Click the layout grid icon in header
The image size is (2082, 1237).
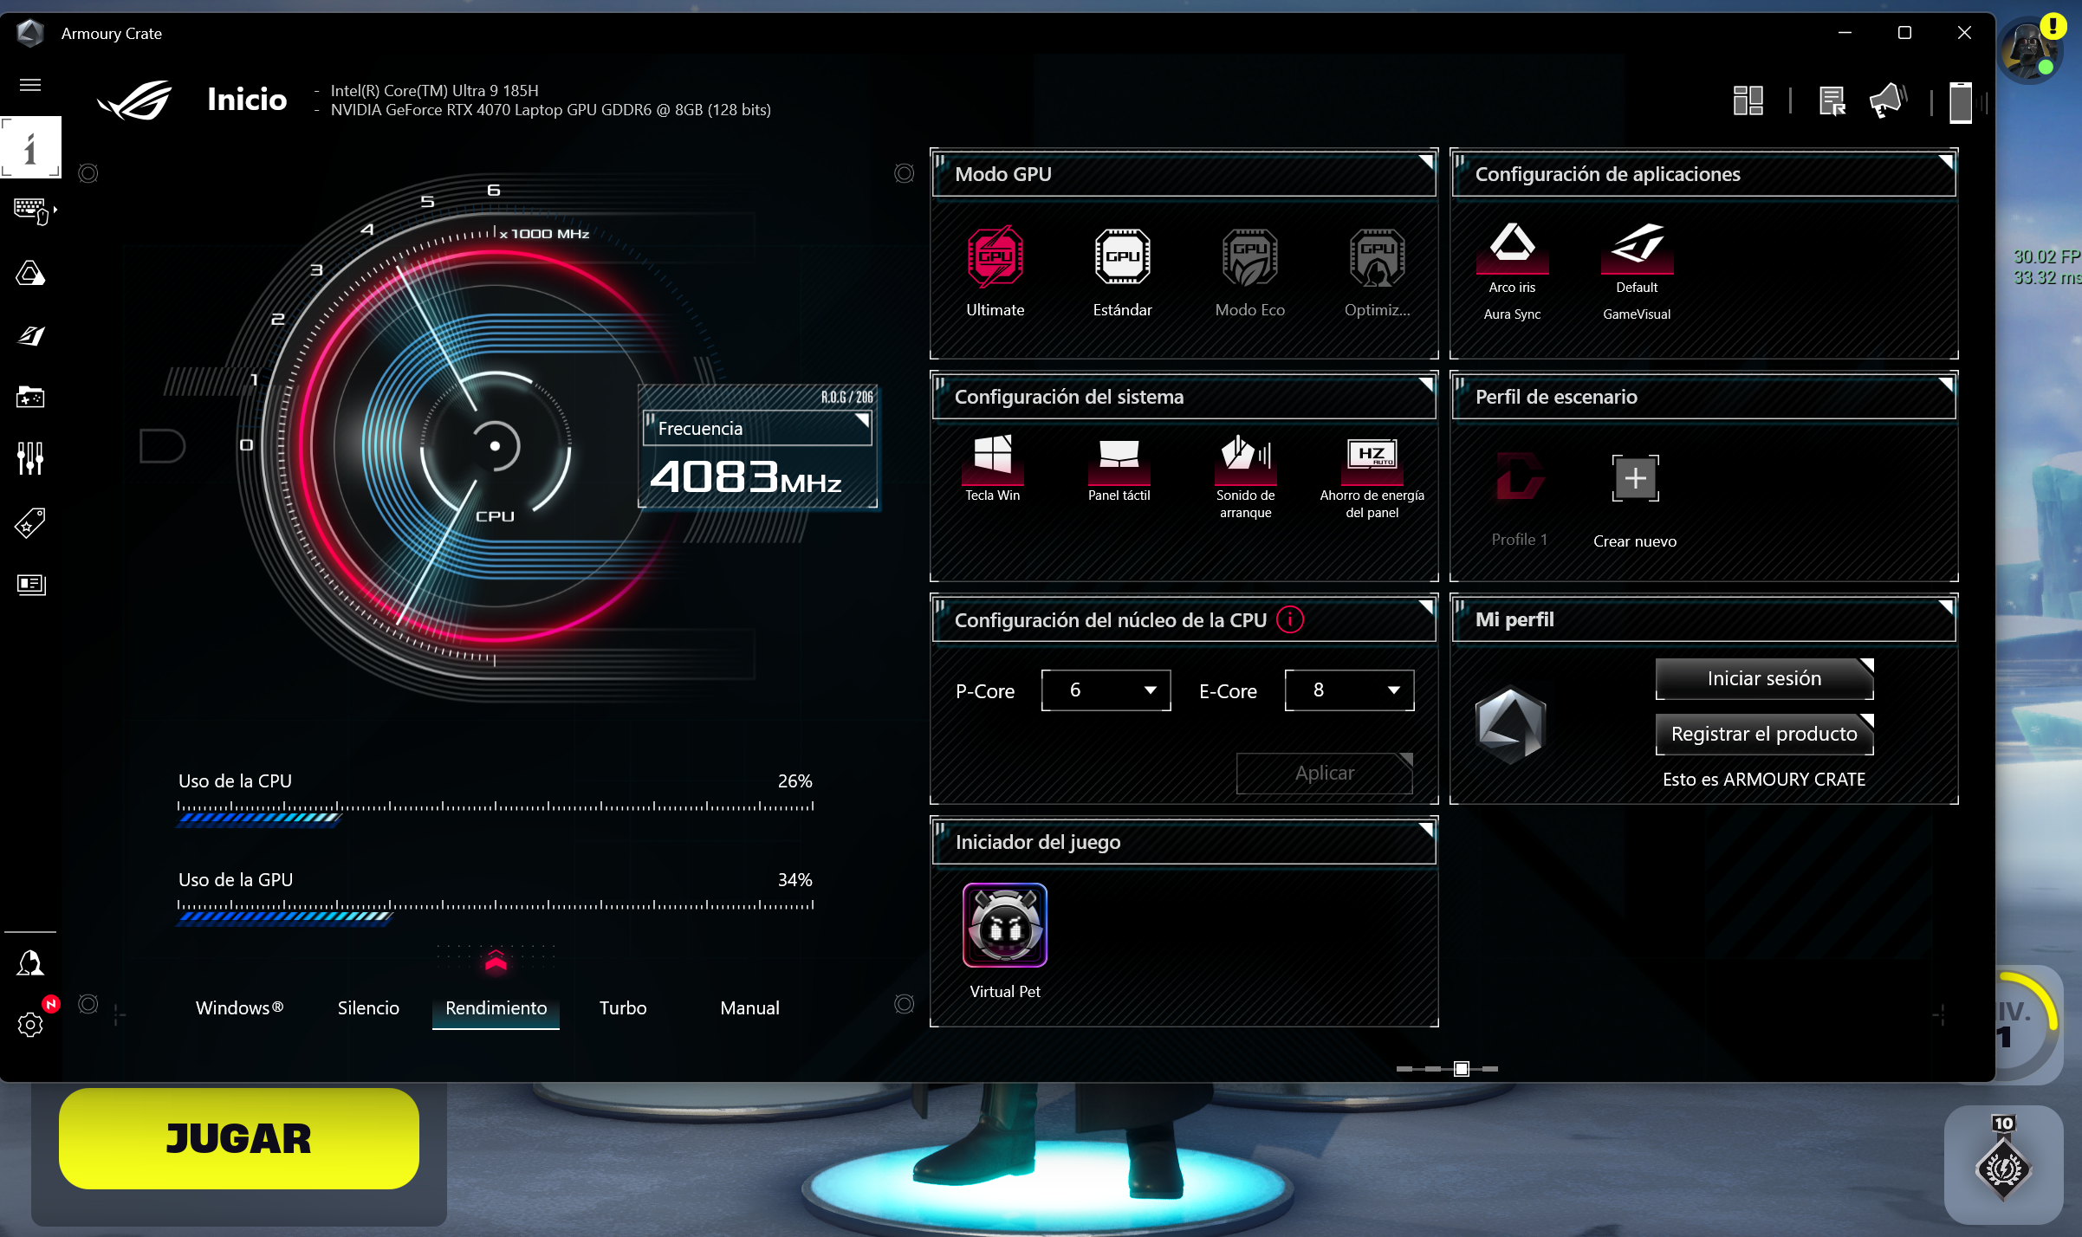tap(1748, 100)
